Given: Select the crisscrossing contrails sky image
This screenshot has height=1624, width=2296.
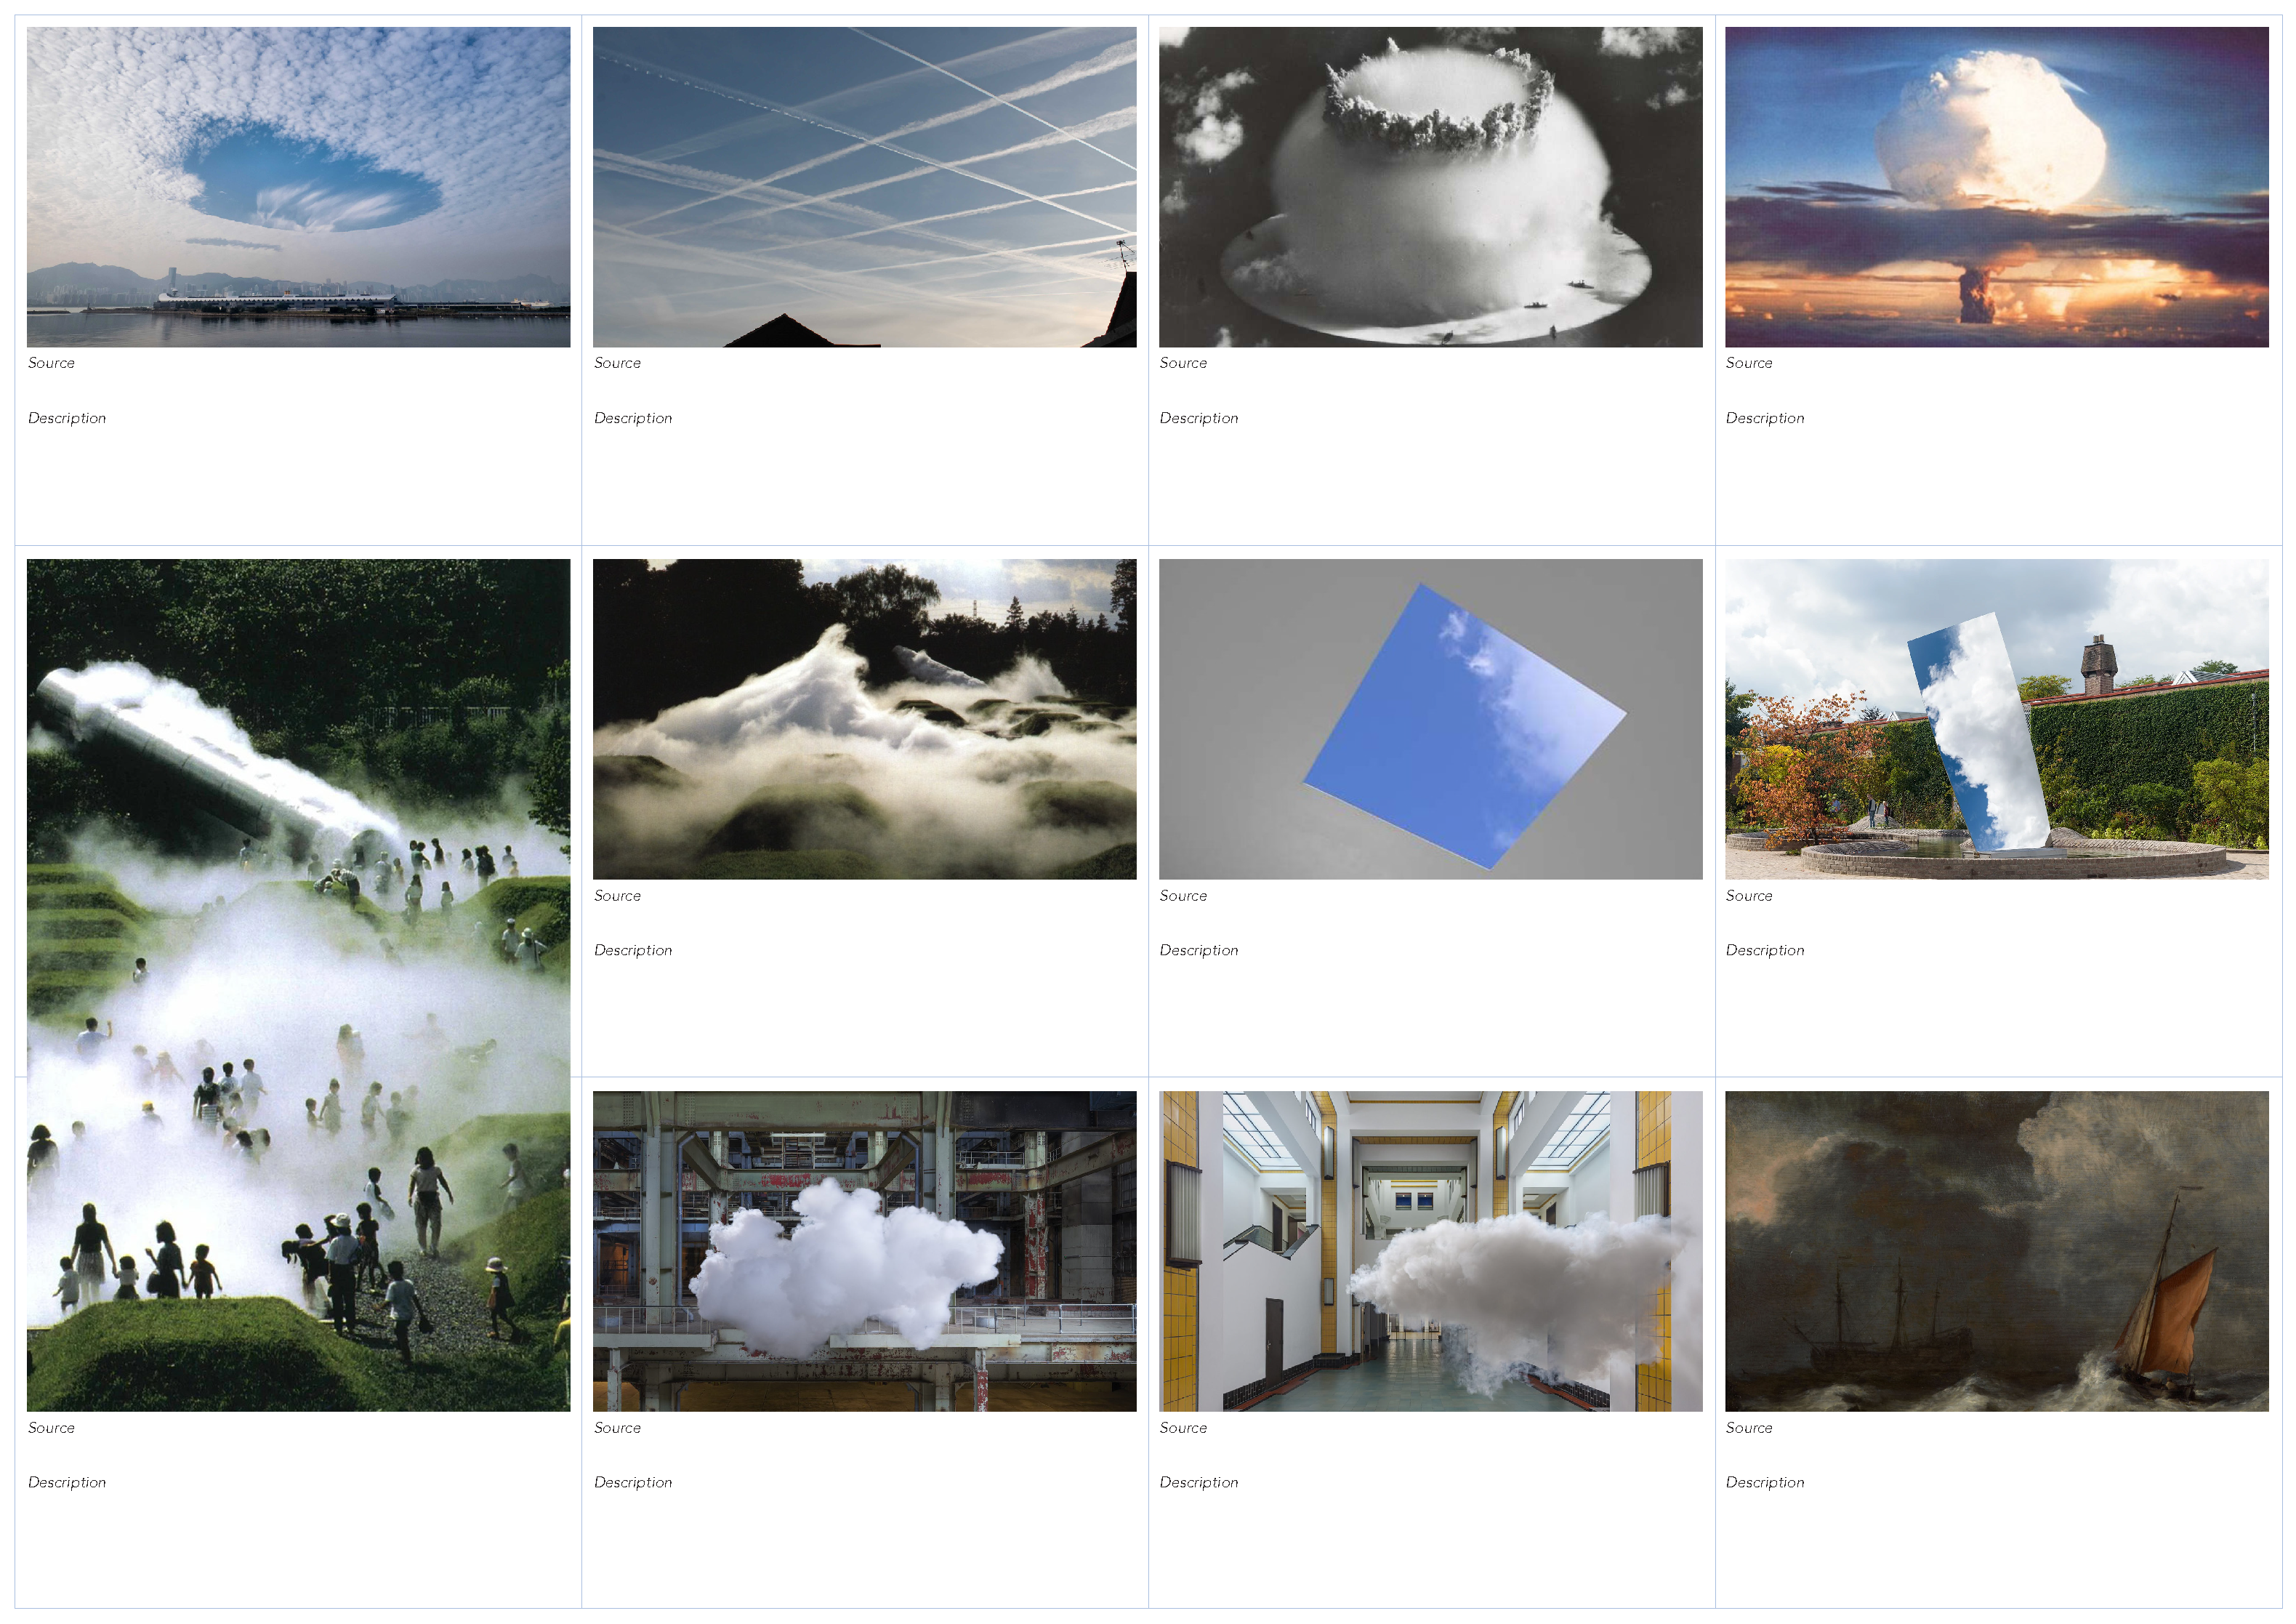Looking at the screenshot, I should tap(864, 187).
